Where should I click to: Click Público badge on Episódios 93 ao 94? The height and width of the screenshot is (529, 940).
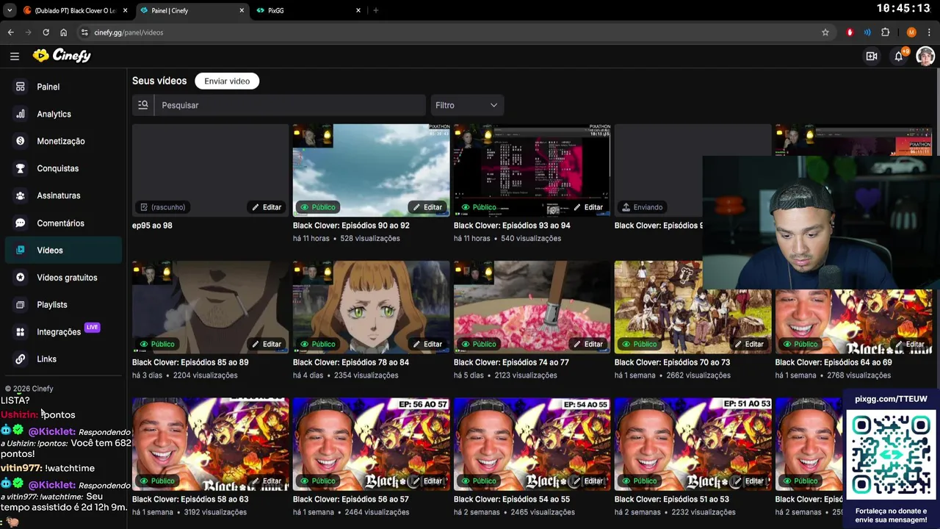tap(478, 207)
